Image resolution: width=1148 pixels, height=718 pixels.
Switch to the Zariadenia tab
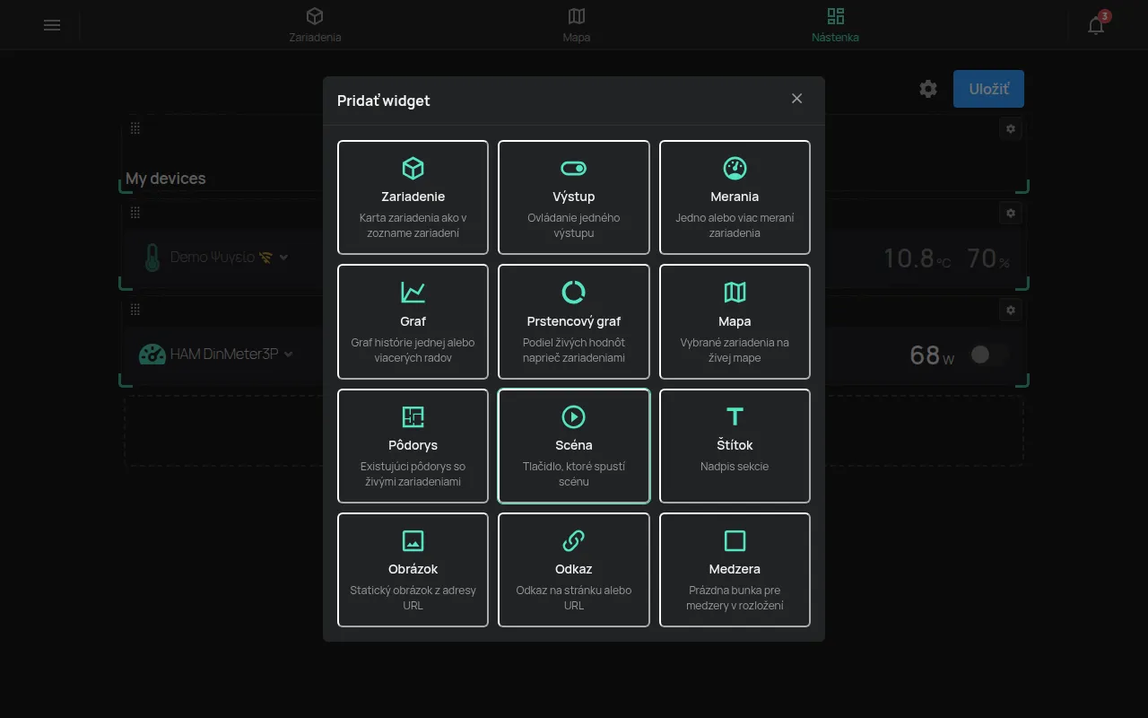pyautogui.click(x=315, y=25)
